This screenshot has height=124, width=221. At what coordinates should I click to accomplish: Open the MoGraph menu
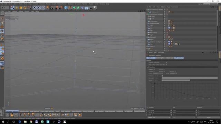(70, 4)
